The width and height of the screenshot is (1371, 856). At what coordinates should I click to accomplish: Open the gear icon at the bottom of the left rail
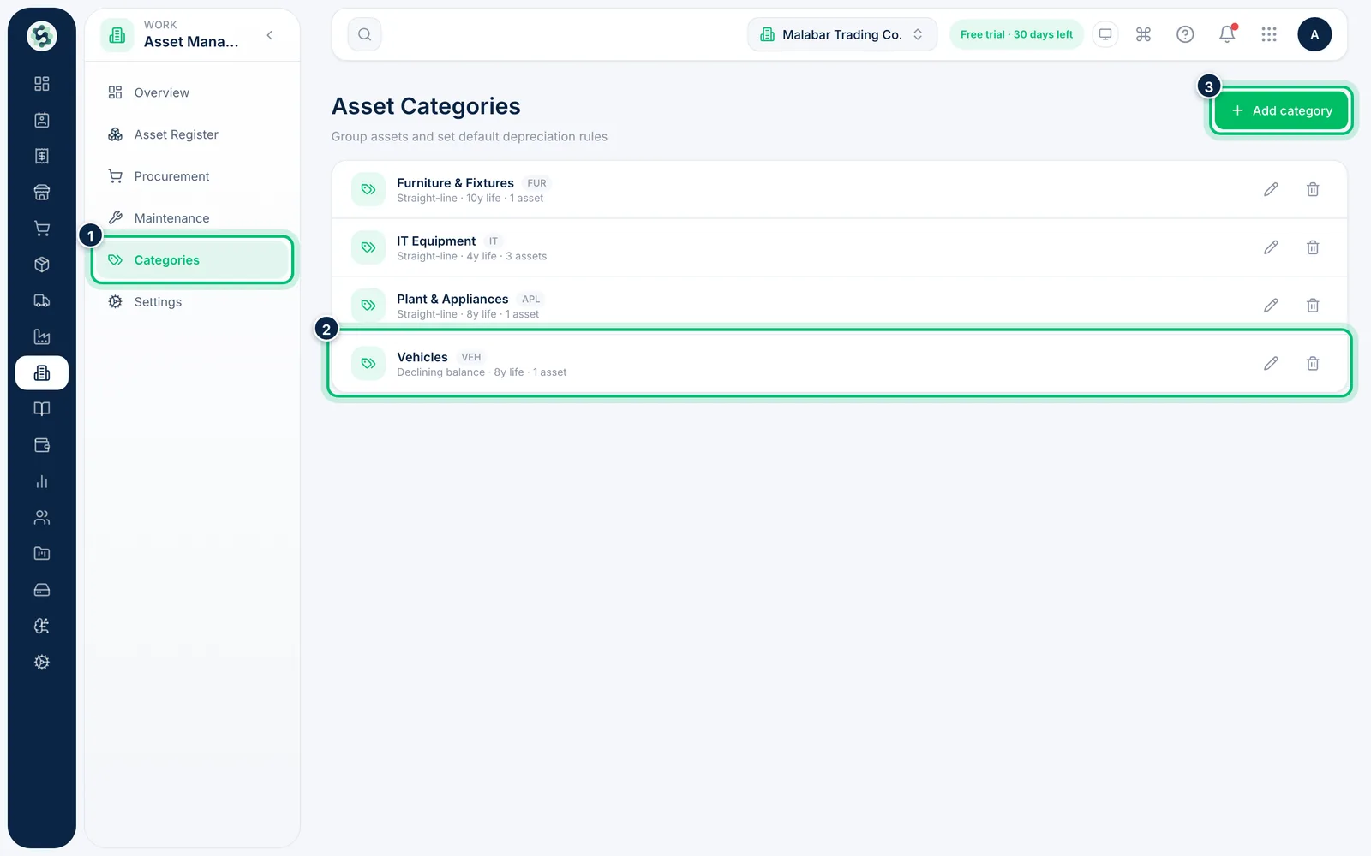pyautogui.click(x=41, y=663)
